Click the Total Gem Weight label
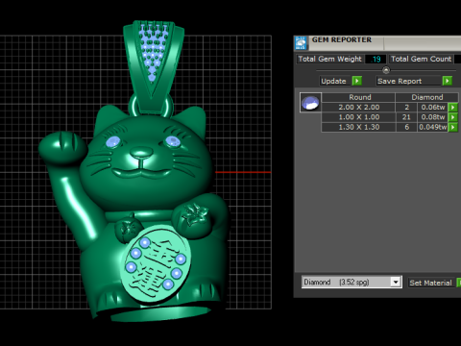The height and width of the screenshot is (346, 461). (x=329, y=59)
